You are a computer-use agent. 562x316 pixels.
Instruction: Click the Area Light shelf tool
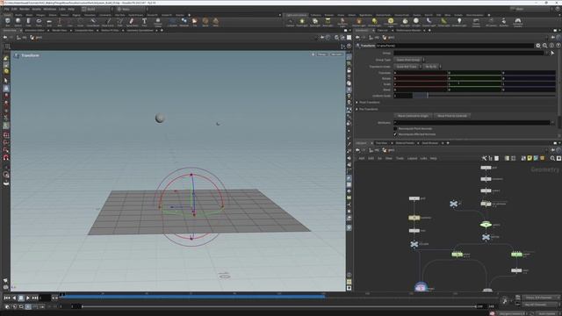[328, 22]
